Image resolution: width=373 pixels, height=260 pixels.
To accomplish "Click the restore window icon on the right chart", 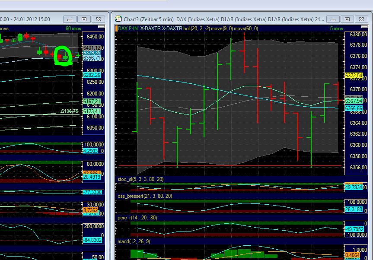I will (x=347, y=19).
